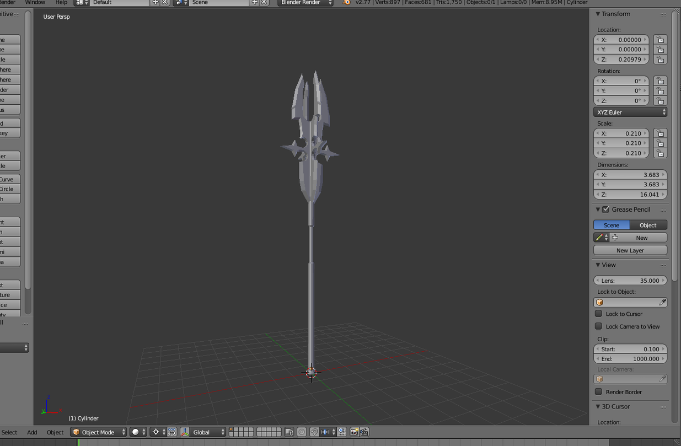The height and width of the screenshot is (446, 681).
Task: Open the snap element type selector
Action: pyautogui.click(x=328, y=432)
